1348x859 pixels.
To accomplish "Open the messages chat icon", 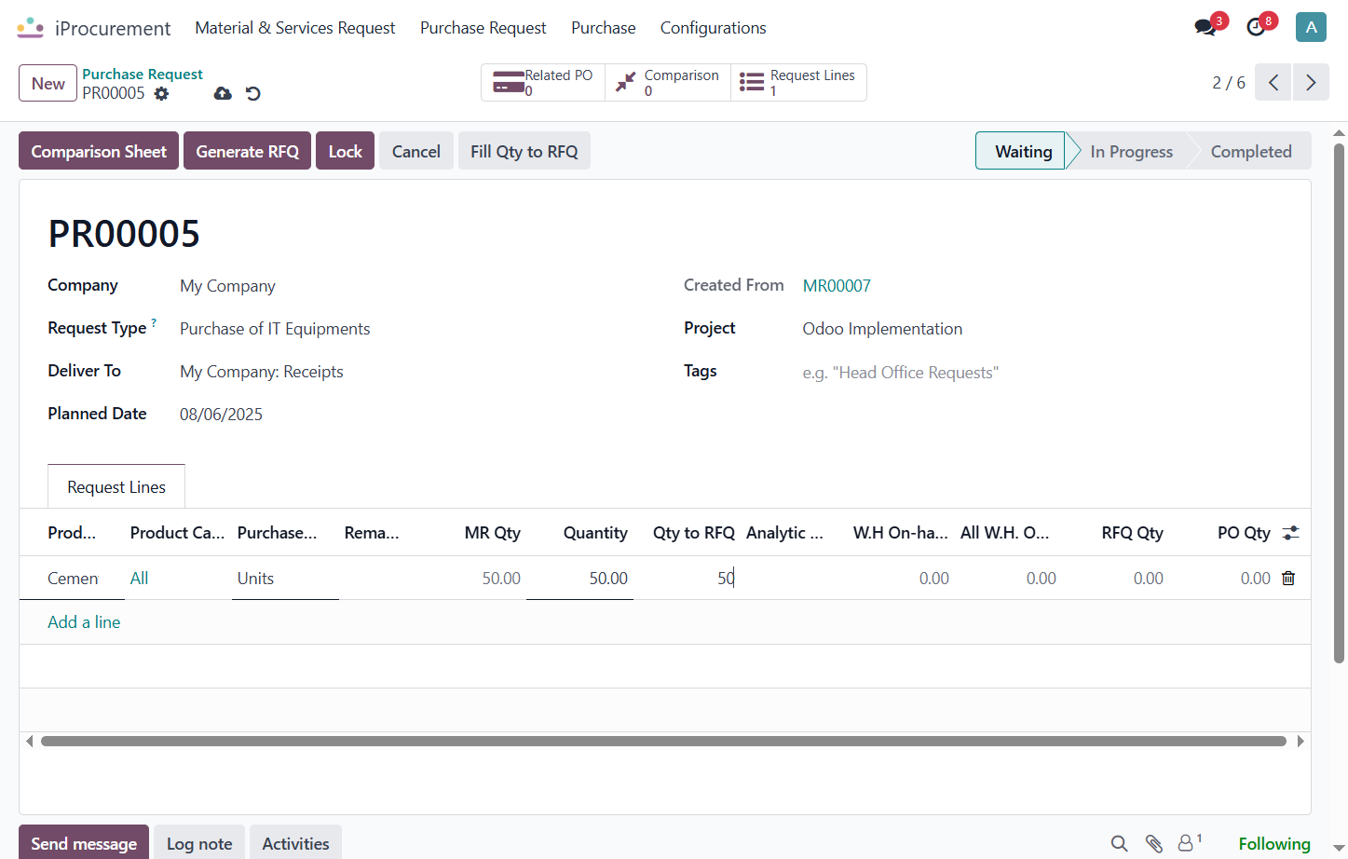I will (1205, 27).
